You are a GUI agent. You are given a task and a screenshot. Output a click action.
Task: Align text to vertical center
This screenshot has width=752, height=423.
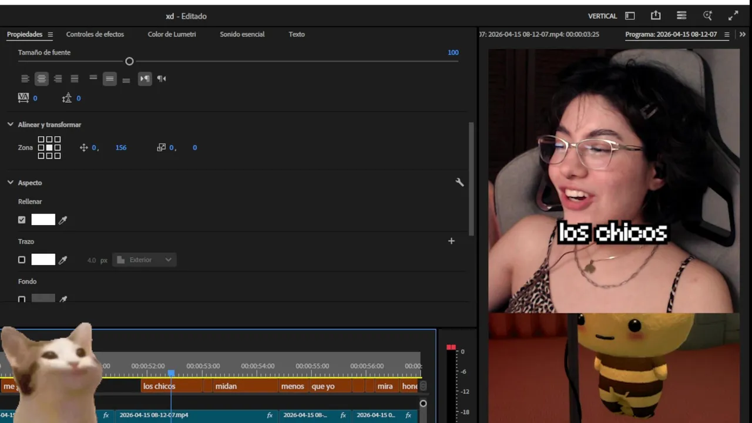point(109,79)
